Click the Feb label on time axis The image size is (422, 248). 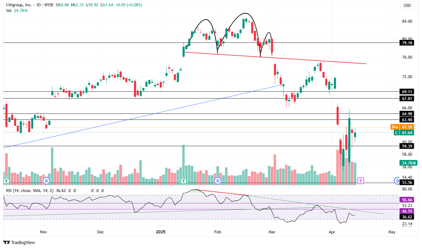click(x=218, y=232)
